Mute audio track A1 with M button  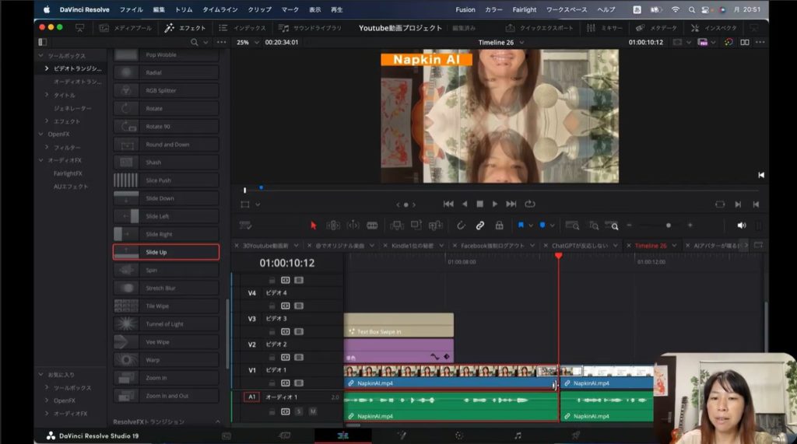click(x=312, y=411)
